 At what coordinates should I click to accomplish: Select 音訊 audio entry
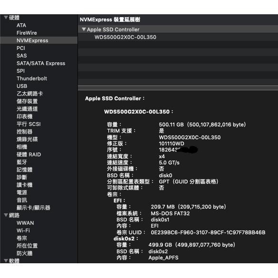(x=22, y=200)
